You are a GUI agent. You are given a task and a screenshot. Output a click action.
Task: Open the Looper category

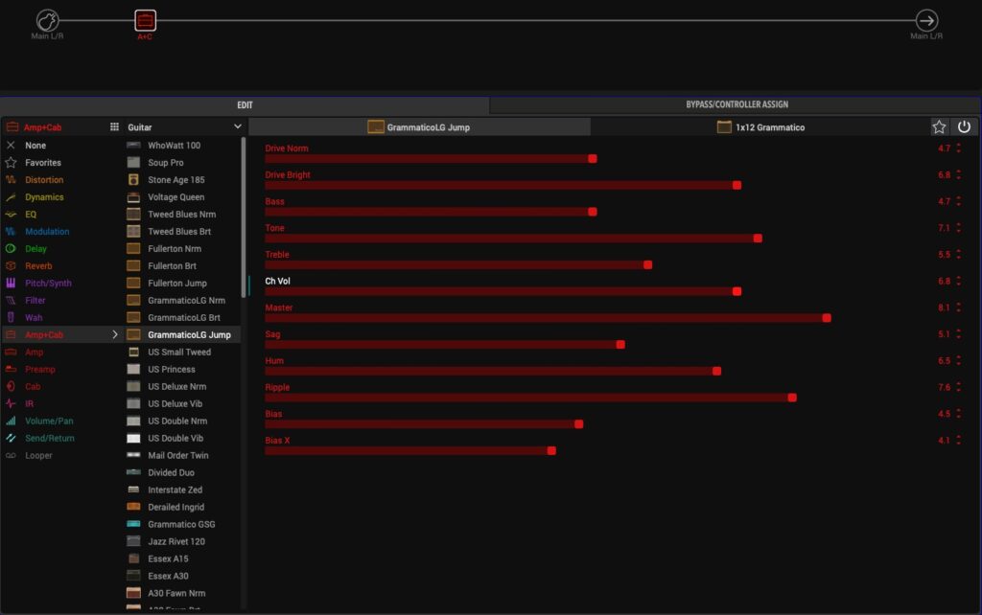38,456
